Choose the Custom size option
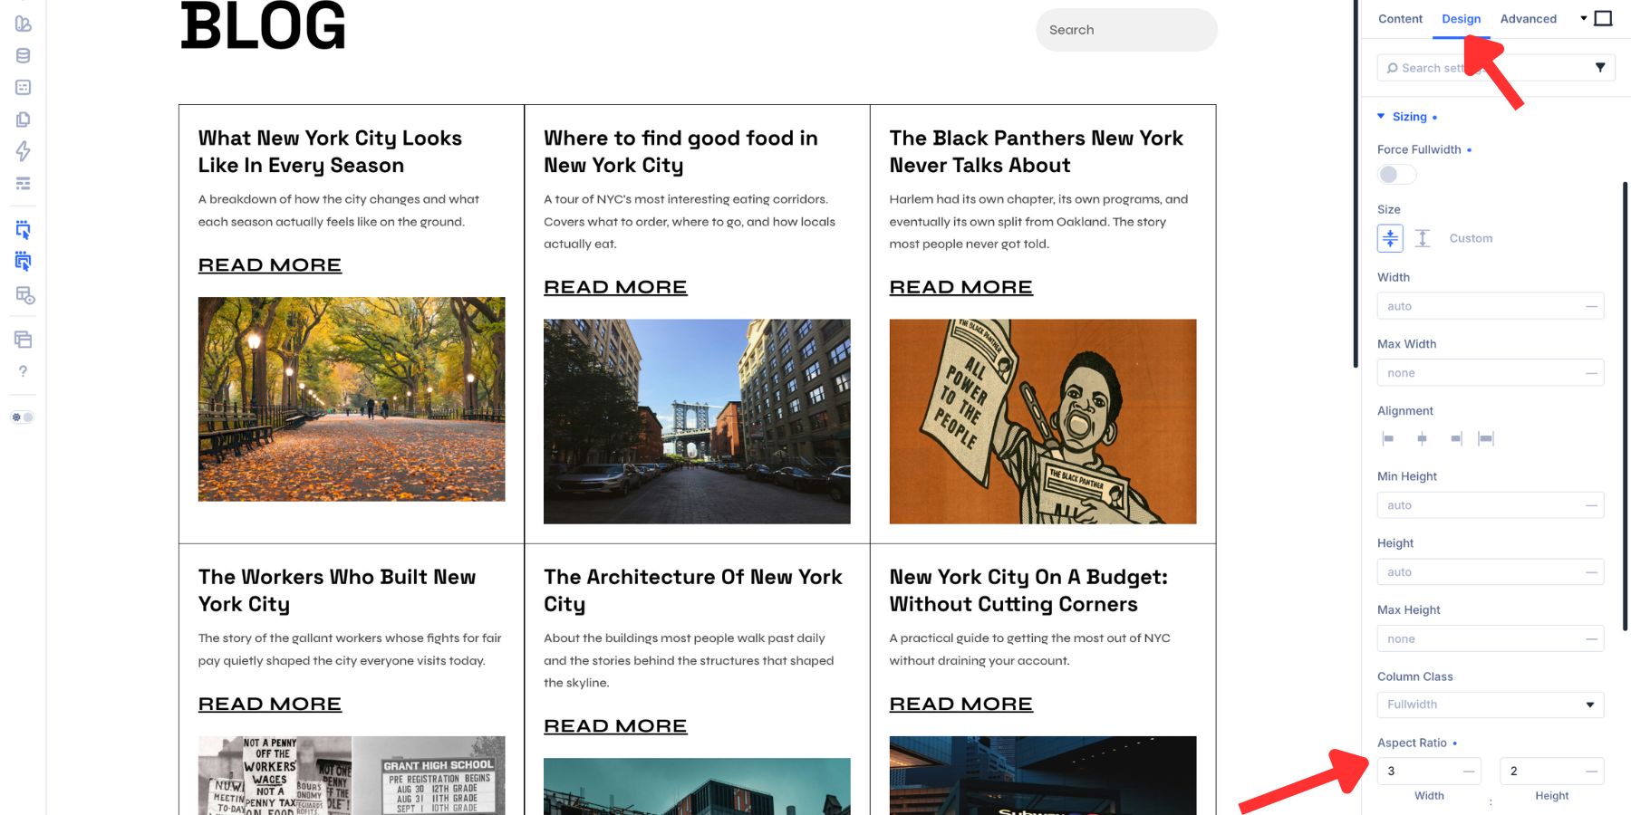1631x815 pixels. click(x=1471, y=238)
